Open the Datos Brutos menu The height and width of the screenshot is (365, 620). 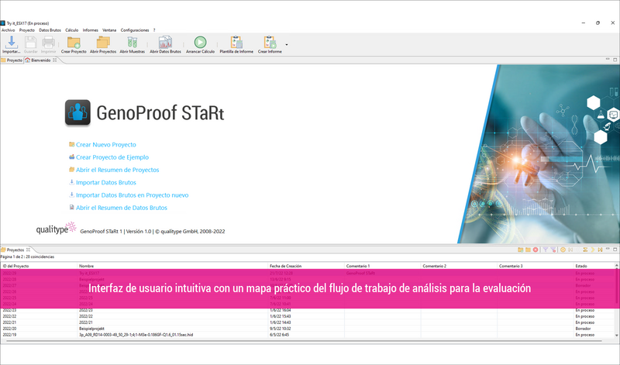(x=50, y=30)
